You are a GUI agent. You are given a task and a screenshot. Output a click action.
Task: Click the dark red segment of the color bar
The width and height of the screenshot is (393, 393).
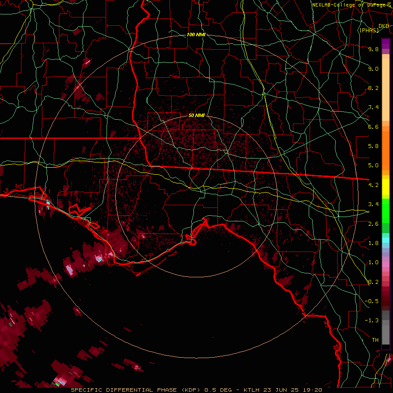(x=386, y=298)
